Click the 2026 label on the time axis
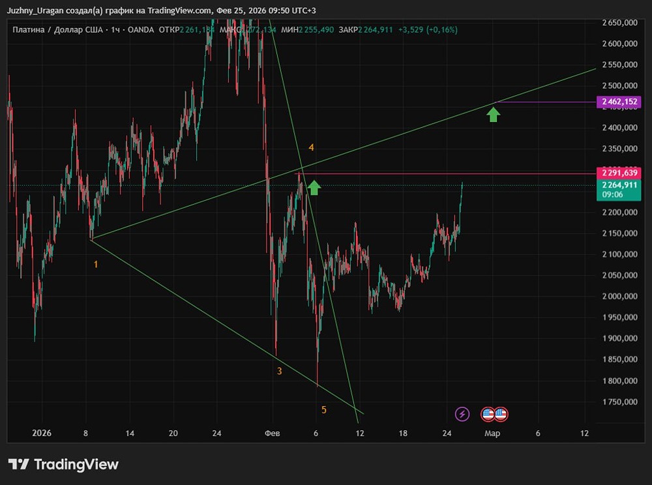 click(x=42, y=433)
